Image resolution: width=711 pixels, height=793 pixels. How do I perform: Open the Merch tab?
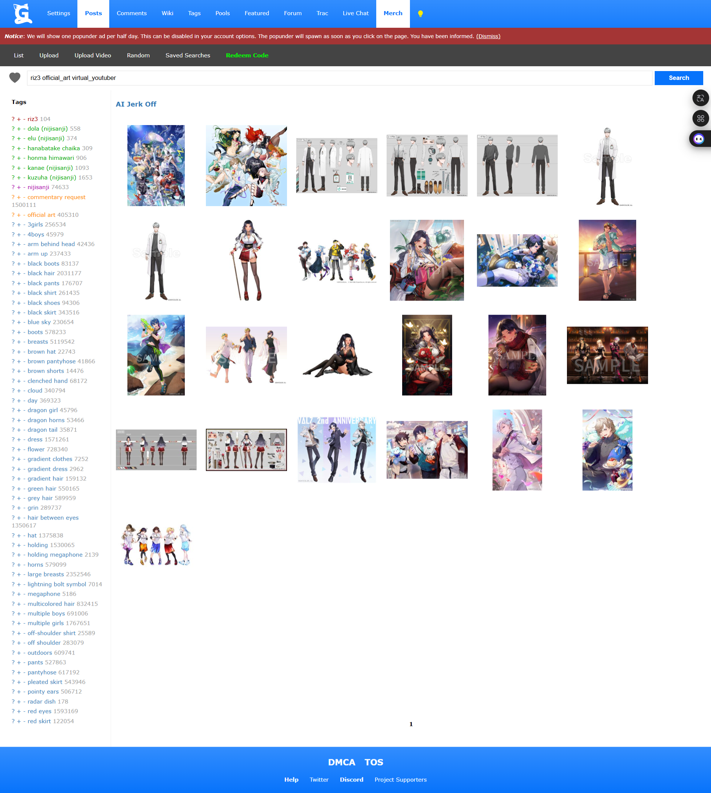click(393, 13)
